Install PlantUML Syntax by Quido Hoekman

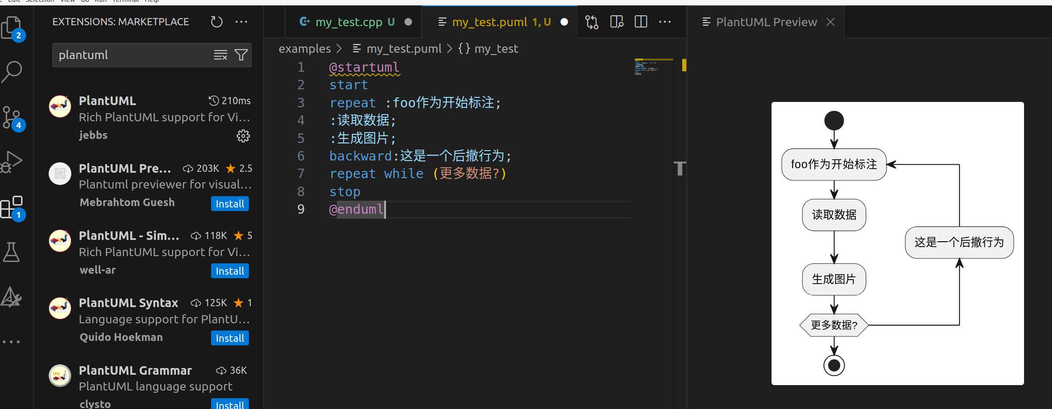coord(230,338)
